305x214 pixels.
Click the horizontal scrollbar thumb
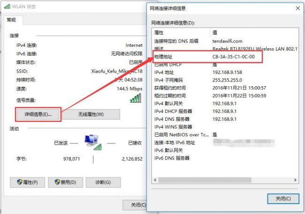205,180
